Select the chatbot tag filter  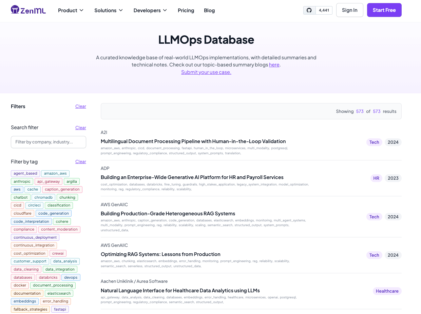pos(21,197)
